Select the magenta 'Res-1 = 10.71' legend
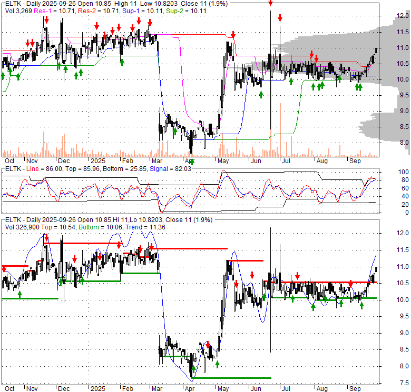 [55, 11]
